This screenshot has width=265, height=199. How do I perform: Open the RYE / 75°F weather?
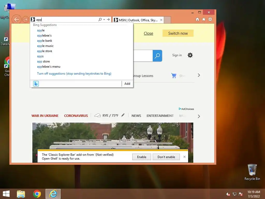point(110,116)
